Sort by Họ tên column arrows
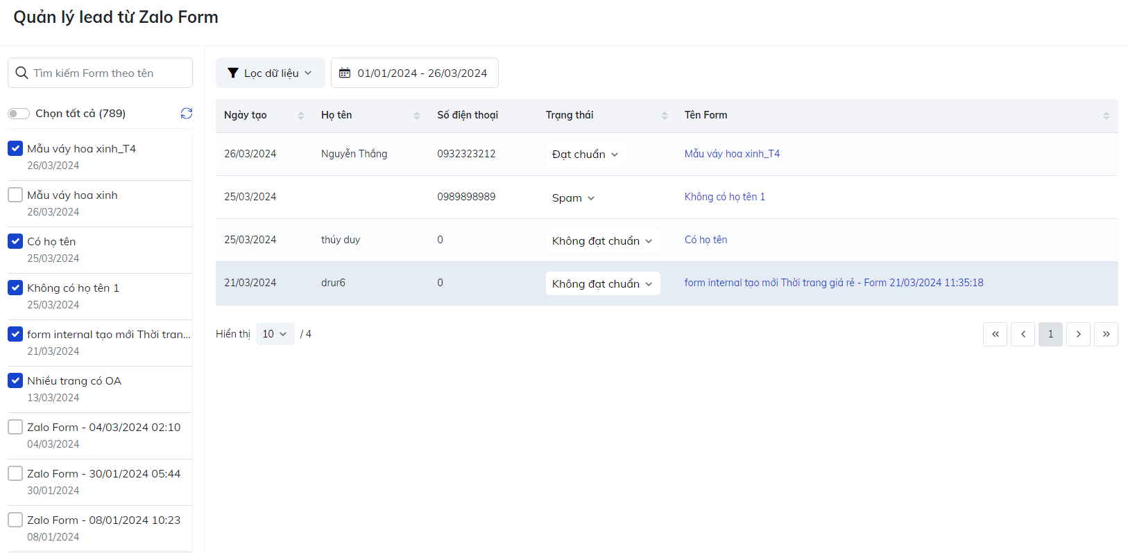The height and width of the screenshot is (553, 1128). pyautogui.click(x=417, y=116)
